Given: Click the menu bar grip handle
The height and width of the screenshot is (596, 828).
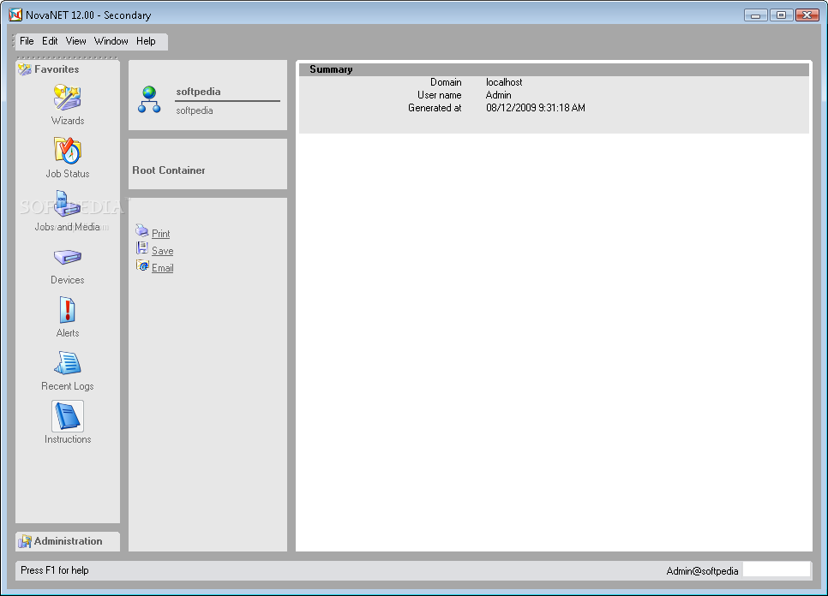Looking at the screenshot, I should click(13, 41).
